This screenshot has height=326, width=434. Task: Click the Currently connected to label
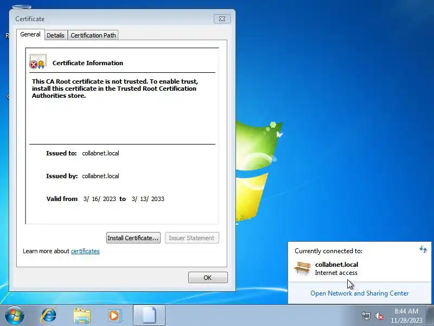coord(328,251)
